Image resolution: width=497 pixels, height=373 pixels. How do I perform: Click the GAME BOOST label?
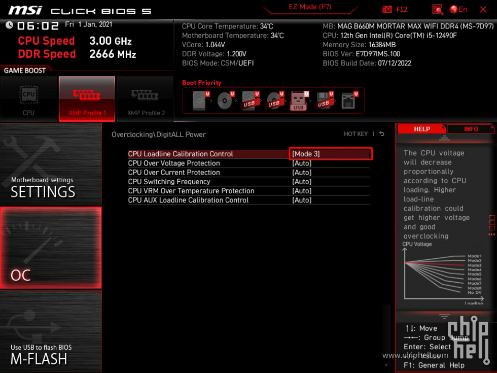pos(25,71)
